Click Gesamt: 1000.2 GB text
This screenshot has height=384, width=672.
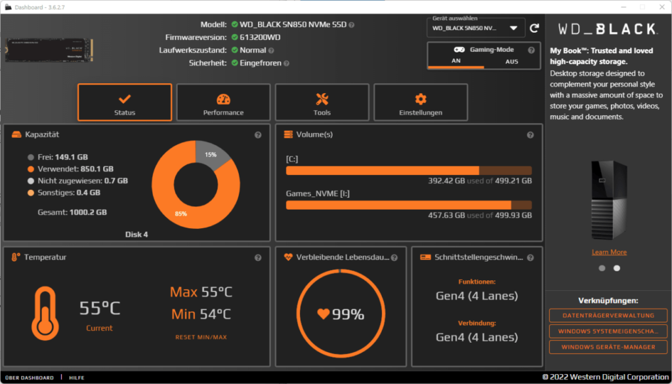pos(72,212)
